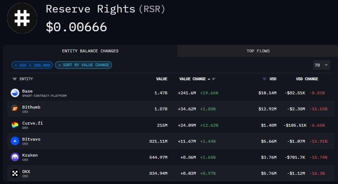Open the Bithumb entity link
Image resolution: width=338 pixels, height=184 pixels.
point(31,107)
